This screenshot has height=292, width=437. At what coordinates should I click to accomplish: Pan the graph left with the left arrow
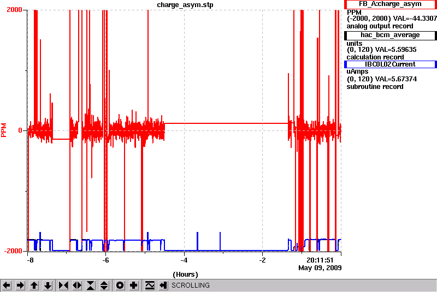click(x=7, y=285)
